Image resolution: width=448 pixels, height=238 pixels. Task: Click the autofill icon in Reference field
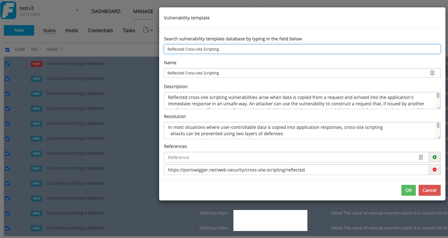(x=421, y=157)
